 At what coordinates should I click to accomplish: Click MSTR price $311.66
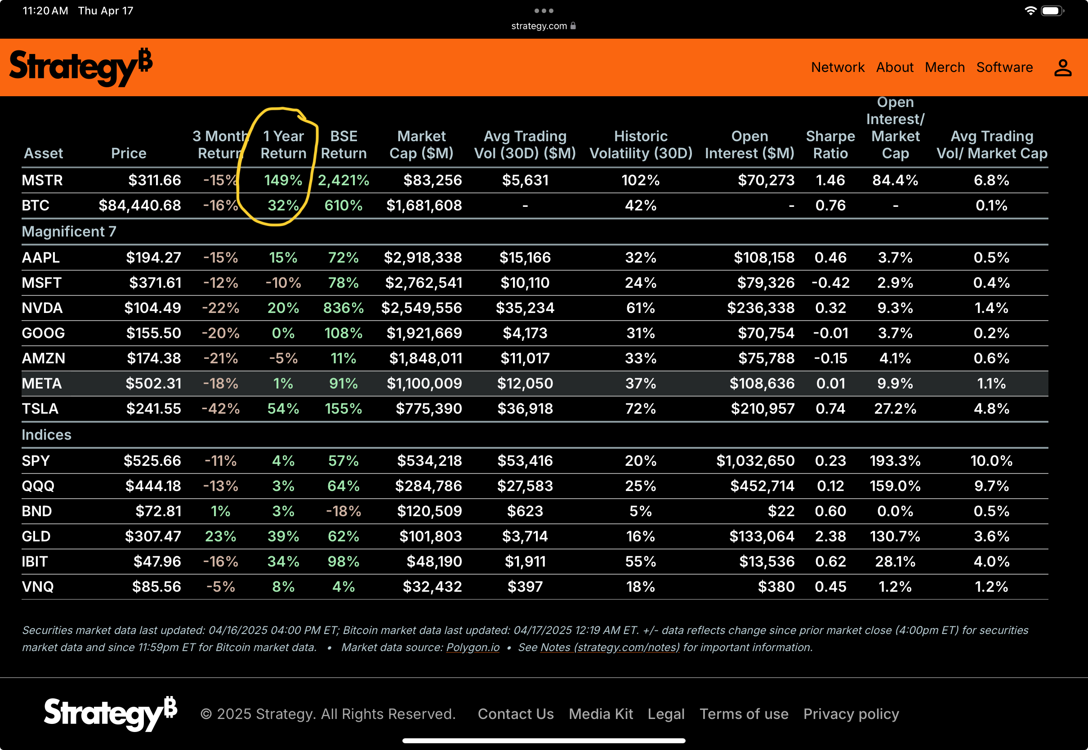(155, 180)
